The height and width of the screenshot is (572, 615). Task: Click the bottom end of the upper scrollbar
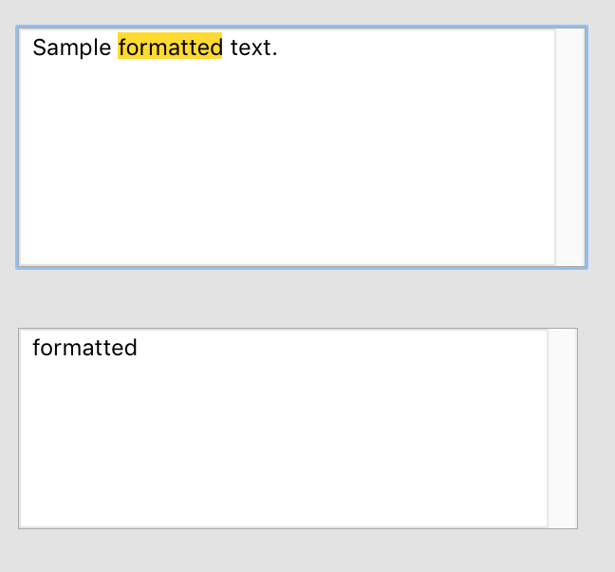(569, 258)
